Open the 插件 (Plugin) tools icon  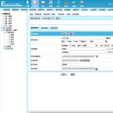(66, 2)
